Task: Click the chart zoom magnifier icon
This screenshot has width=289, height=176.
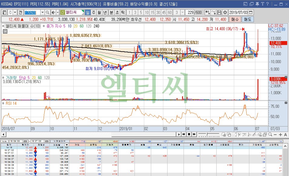Action: [270, 134]
